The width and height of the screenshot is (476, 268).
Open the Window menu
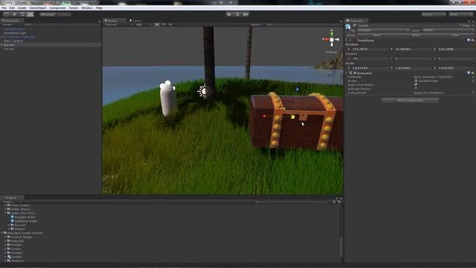(87, 8)
